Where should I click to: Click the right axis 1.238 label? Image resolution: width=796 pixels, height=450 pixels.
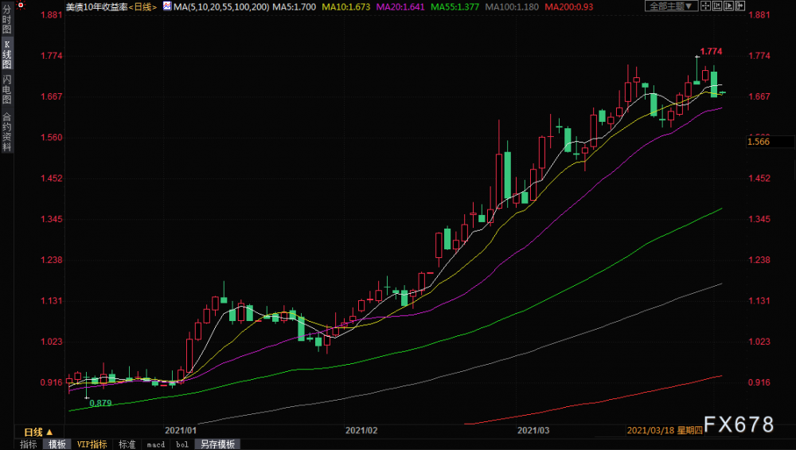[x=759, y=260]
